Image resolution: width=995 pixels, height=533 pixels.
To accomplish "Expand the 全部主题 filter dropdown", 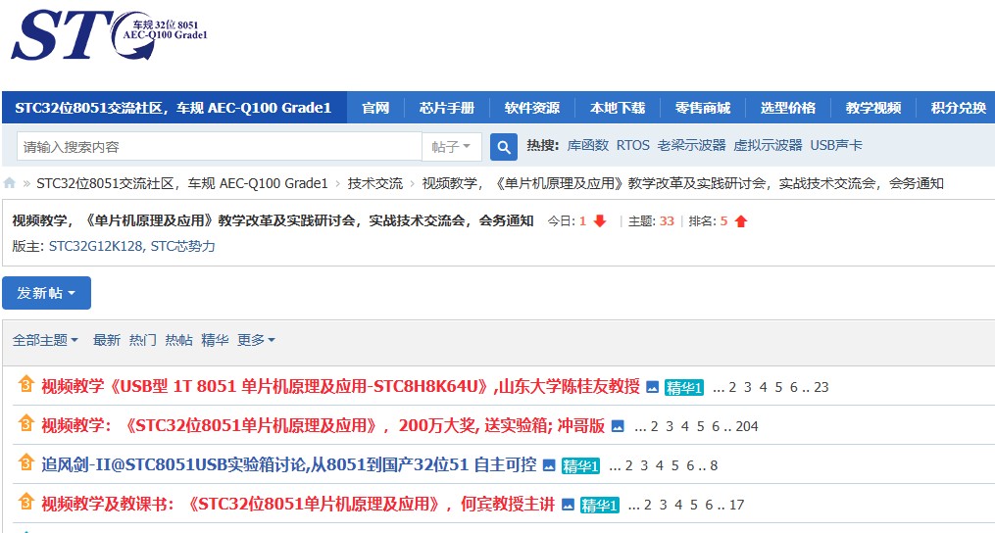I will [x=45, y=340].
